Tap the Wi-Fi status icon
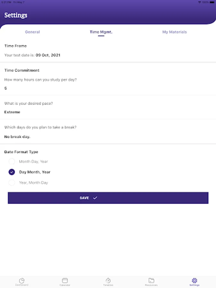The height and width of the screenshot is (288, 216). tap(200, 2)
